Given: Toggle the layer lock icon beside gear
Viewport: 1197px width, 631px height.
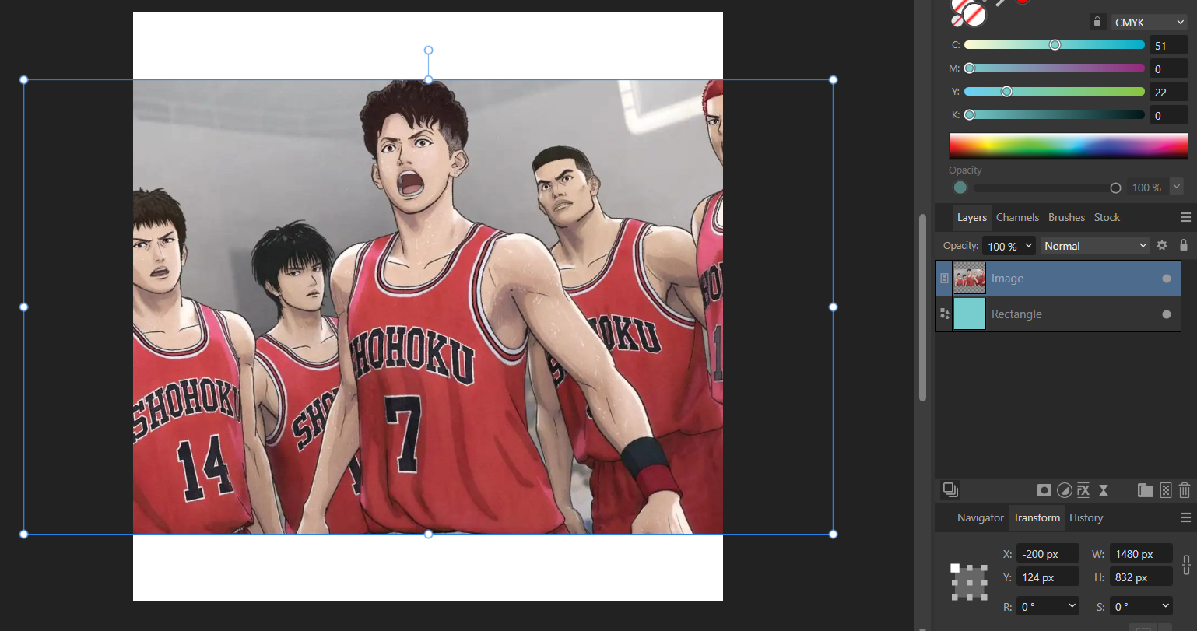Looking at the screenshot, I should (x=1184, y=245).
